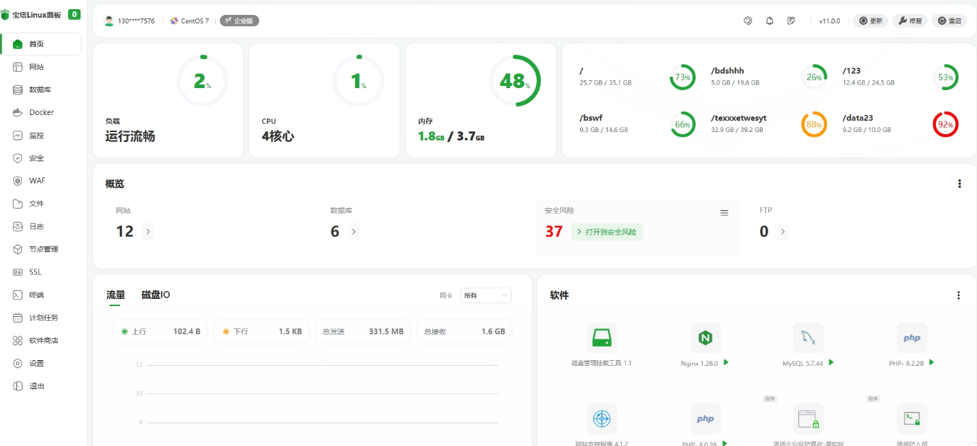Image resolution: width=977 pixels, height=446 pixels.
Task: Click the 负载 (Load) 2% gauge
Action: 202,81
